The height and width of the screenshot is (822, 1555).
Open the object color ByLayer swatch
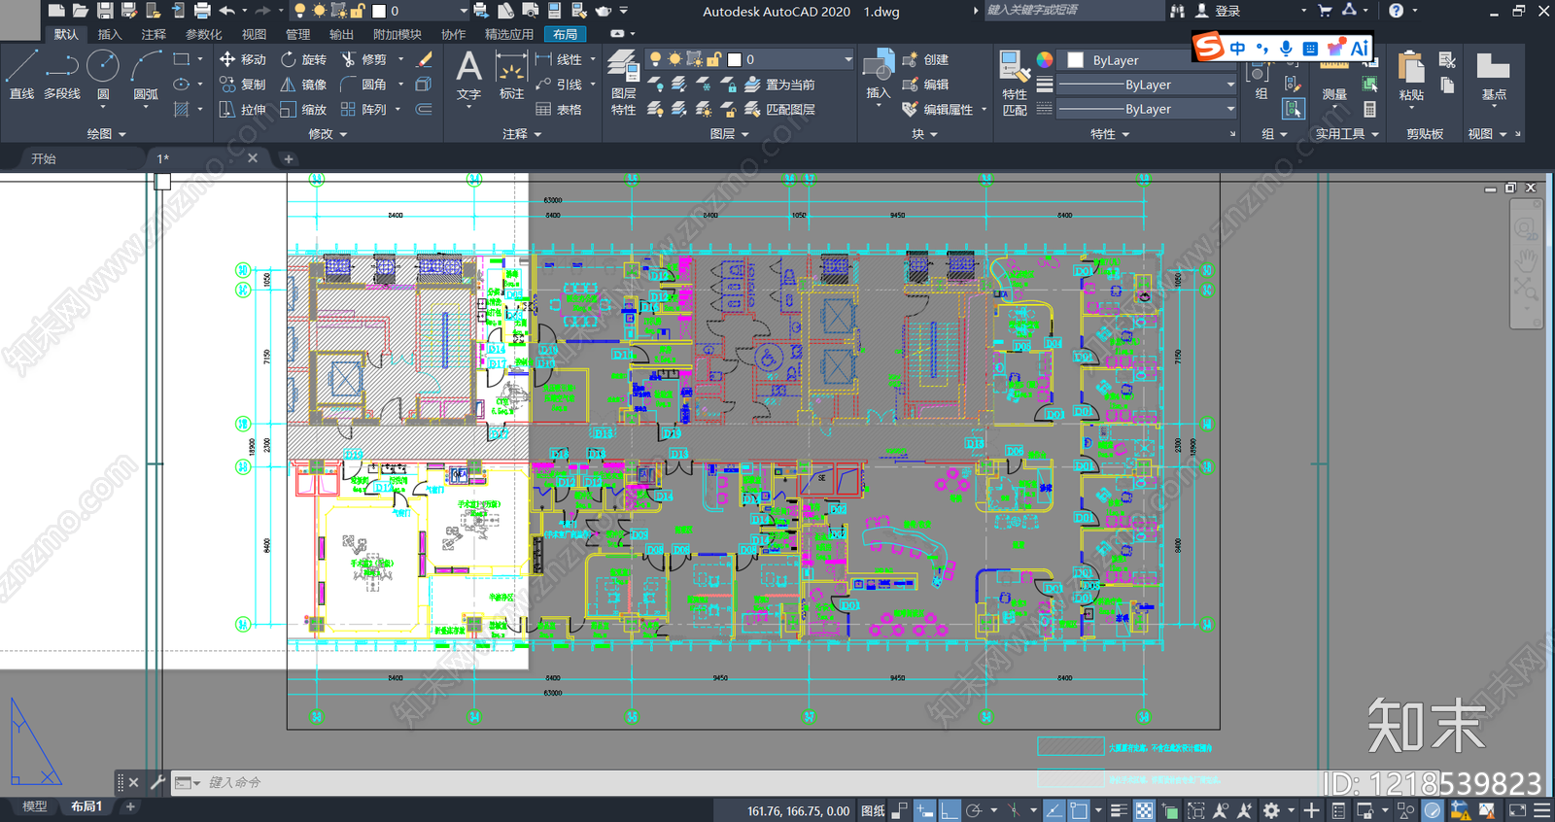pyautogui.click(x=1076, y=59)
